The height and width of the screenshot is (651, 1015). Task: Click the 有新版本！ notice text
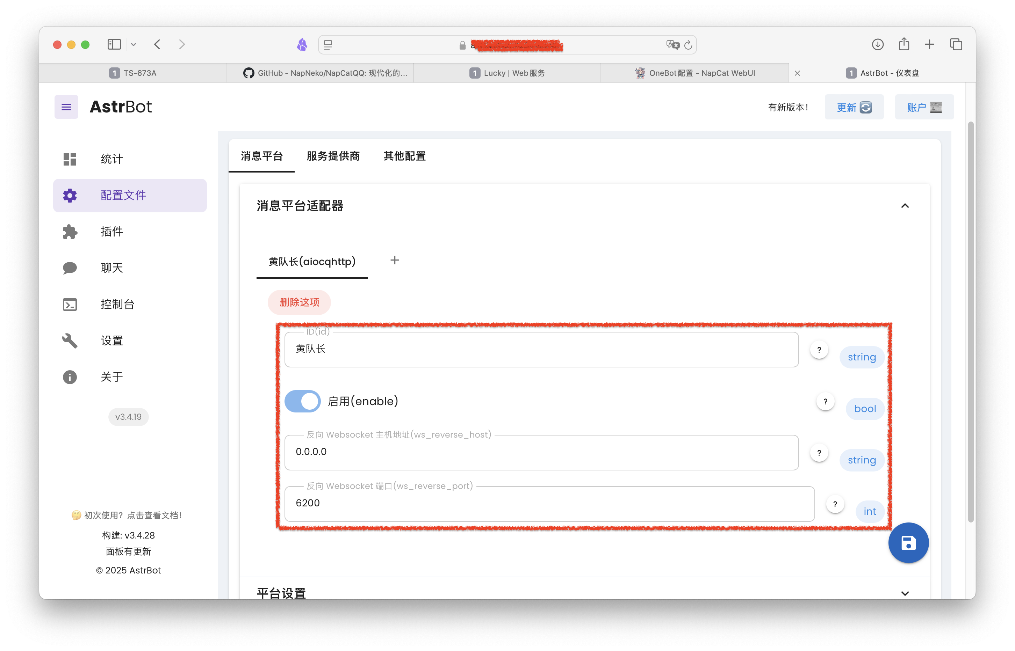point(788,107)
